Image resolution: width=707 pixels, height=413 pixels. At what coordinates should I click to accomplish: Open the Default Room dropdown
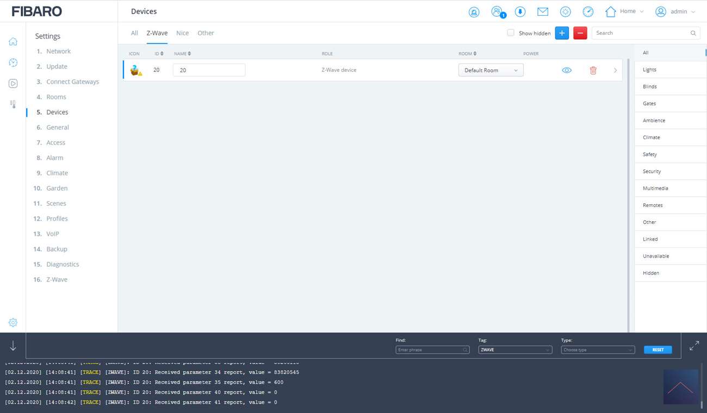(491, 70)
